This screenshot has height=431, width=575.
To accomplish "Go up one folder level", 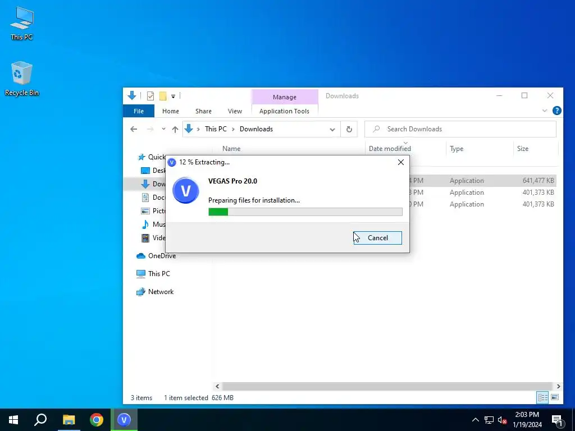I will click(175, 130).
